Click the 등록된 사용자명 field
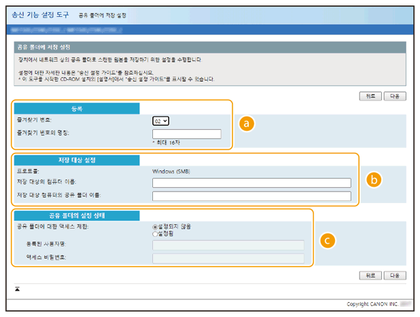This screenshot has height=317, width=420. (x=228, y=245)
